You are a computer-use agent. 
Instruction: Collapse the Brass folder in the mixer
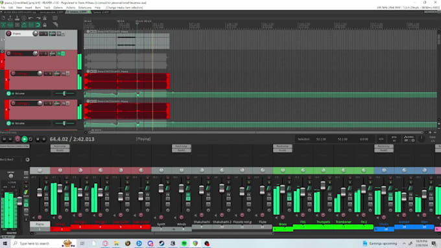point(275,229)
